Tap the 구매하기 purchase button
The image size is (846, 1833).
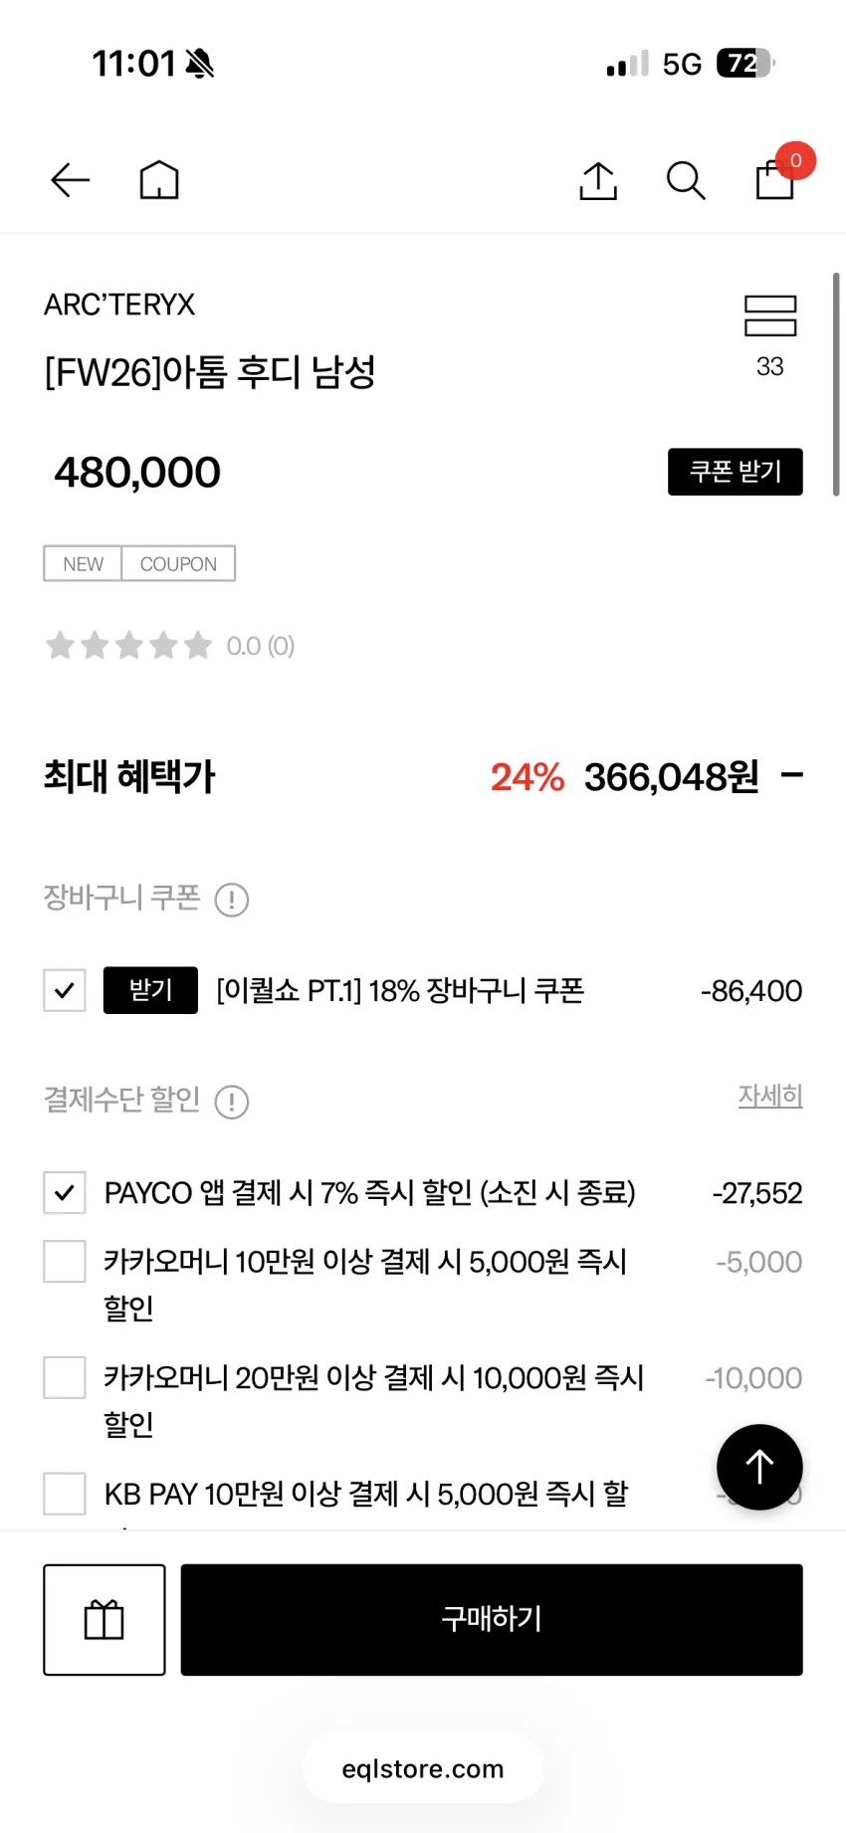(x=492, y=1619)
